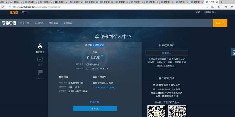Open the browser favorites star menu

click(226, 7)
